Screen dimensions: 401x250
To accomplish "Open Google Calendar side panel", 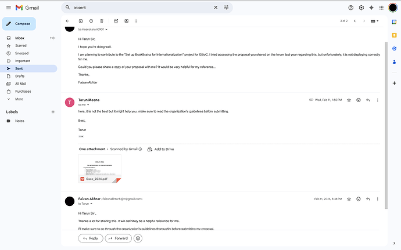I will point(394,22).
